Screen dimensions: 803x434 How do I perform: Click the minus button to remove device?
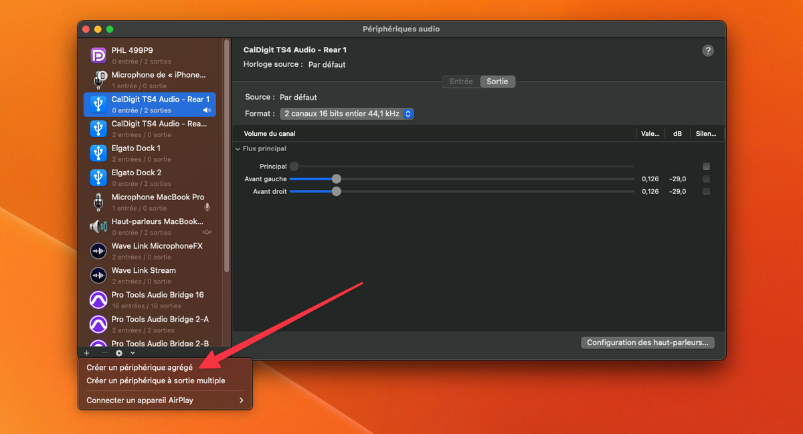coord(104,353)
